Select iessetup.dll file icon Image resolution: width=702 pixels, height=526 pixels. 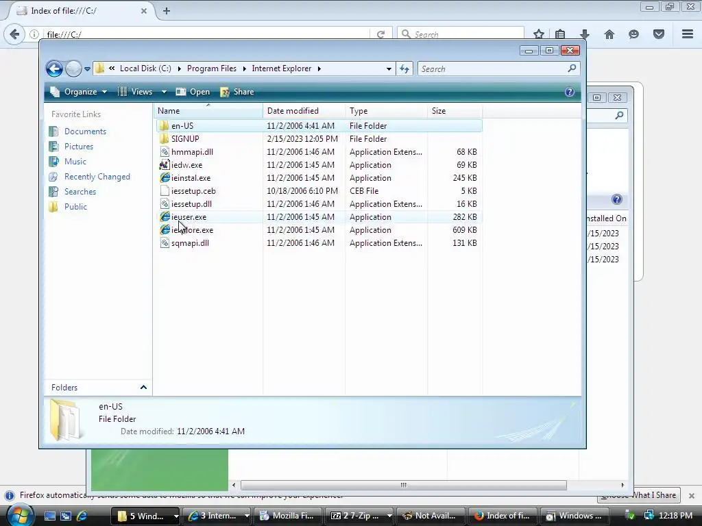(165, 203)
